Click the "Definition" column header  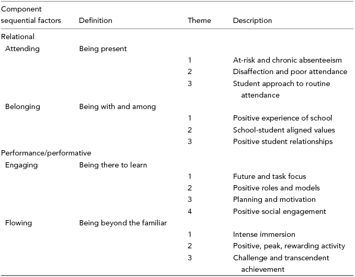pos(96,21)
